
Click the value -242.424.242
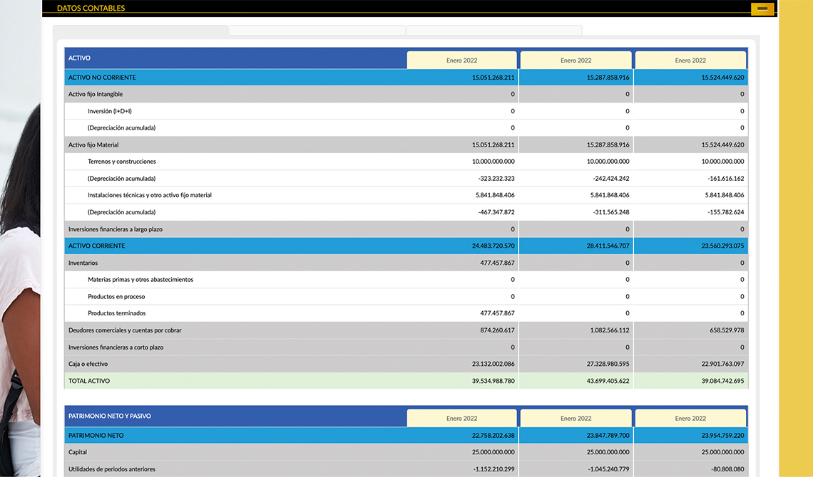click(610, 179)
